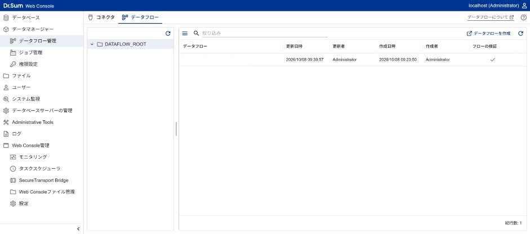Viewport: 530px width, 234px height.
Task: Click the 権限設定 key icon
Action: point(13,64)
